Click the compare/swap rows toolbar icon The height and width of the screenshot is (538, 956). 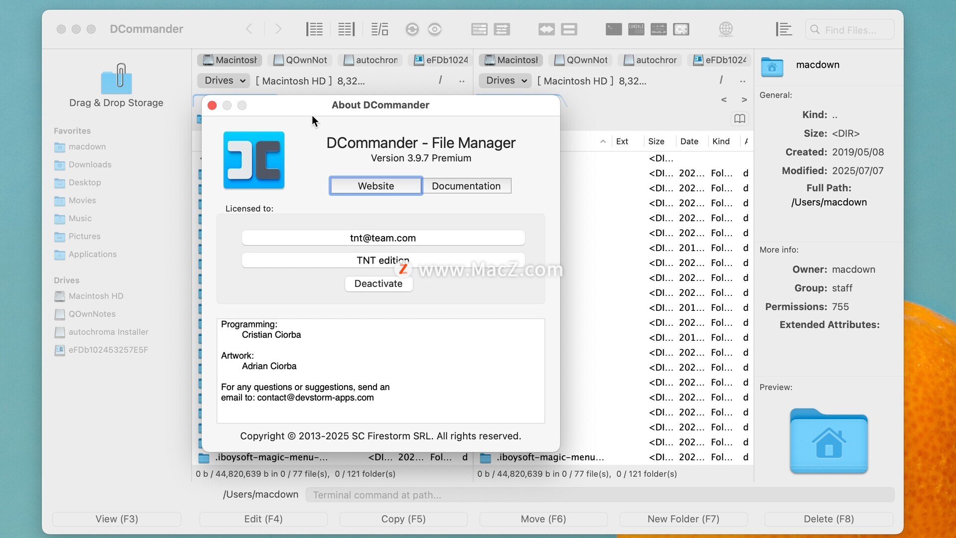click(502, 29)
